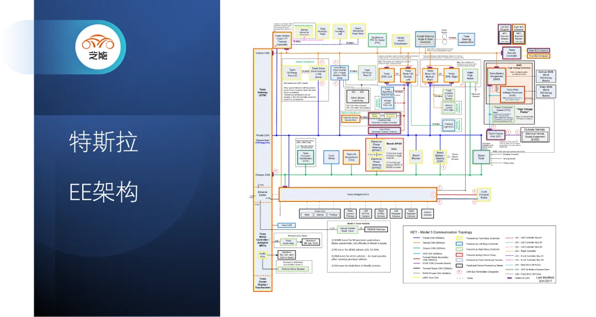Click the EE架构 title text

tap(103, 191)
